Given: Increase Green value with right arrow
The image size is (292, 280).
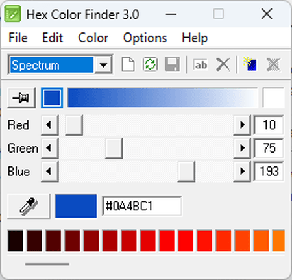Looking at the screenshot, I should click(x=242, y=148).
